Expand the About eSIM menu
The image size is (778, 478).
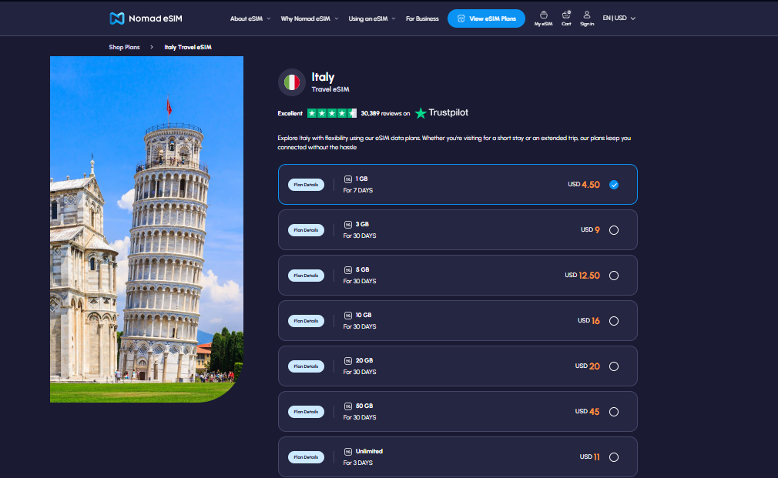(x=250, y=18)
